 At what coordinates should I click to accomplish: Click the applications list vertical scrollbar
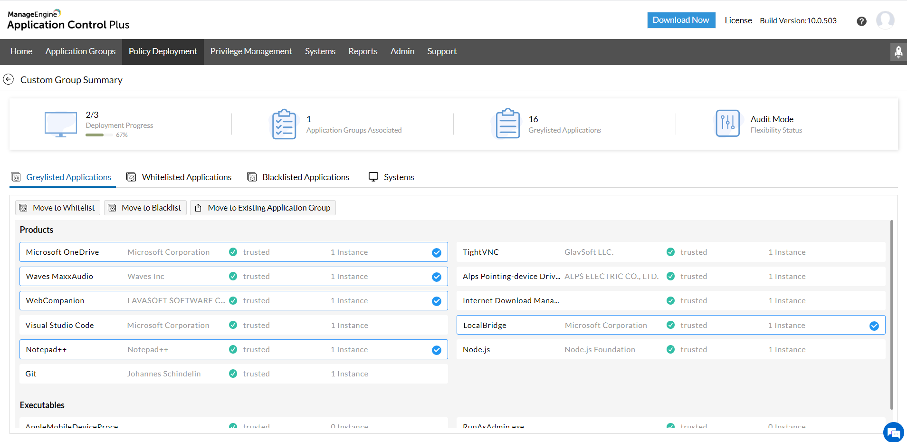point(891,314)
